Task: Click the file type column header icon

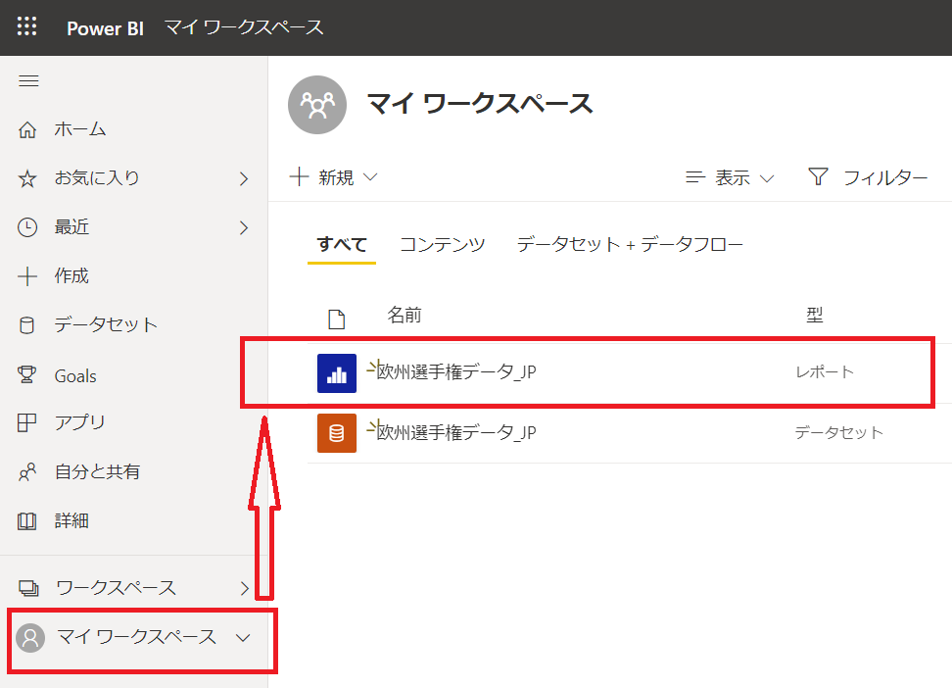Action: click(337, 318)
